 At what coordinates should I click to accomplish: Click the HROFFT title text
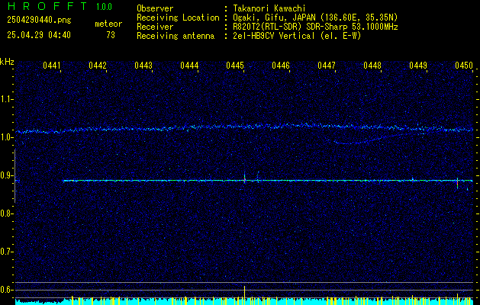pos(47,6)
